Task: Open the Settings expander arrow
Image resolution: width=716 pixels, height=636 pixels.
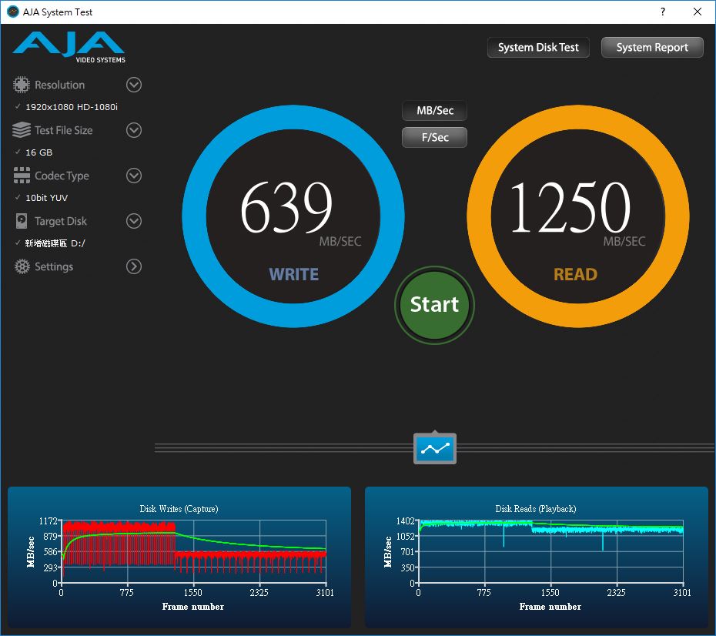Action: point(134,266)
